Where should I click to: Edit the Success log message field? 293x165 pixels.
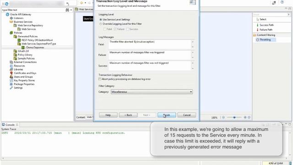[150, 66]
